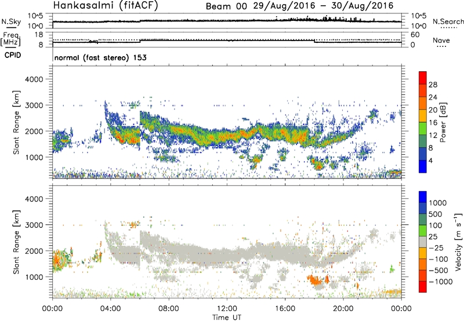Click the 'Beam 00' label

[x=226, y=6]
